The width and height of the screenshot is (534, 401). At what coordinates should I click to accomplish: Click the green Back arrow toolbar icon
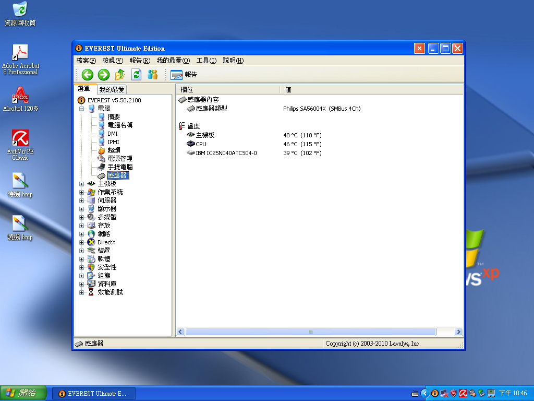click(87, 75)
